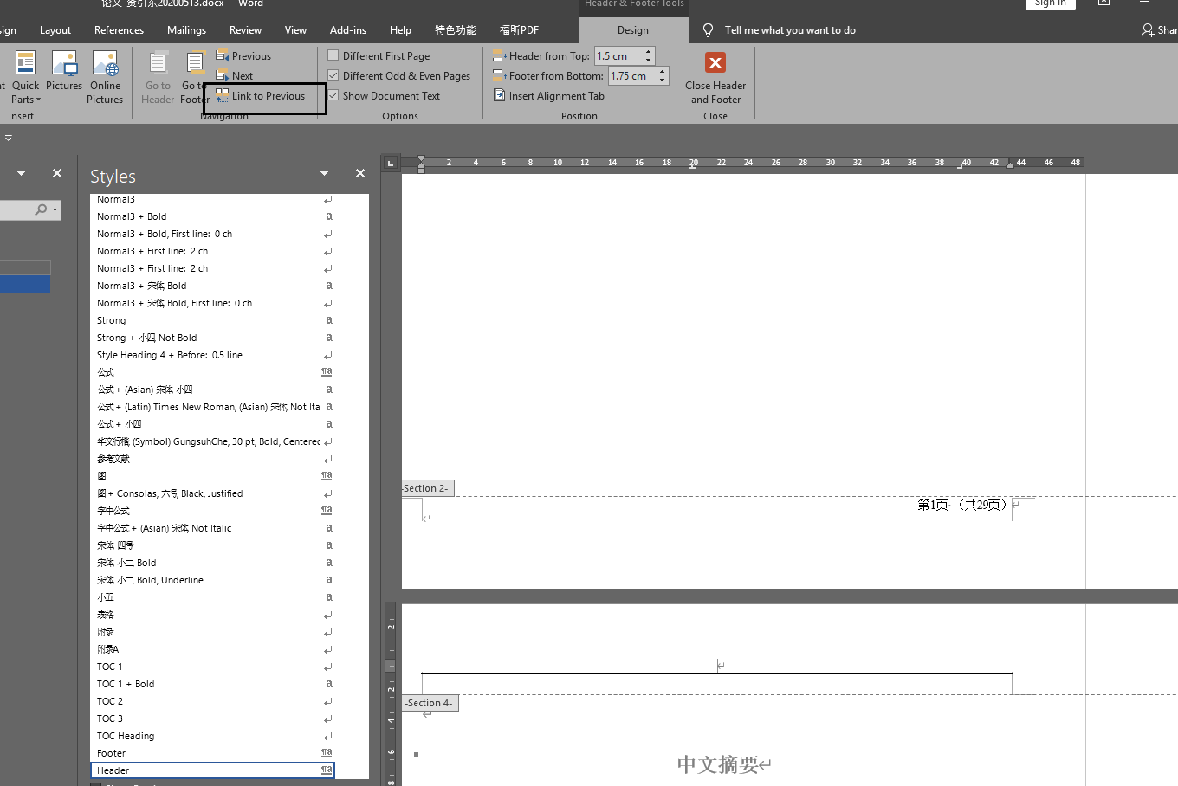1178x786 pixels.
Task: Select TOC 3 style
Action: (x=212, y=718)
